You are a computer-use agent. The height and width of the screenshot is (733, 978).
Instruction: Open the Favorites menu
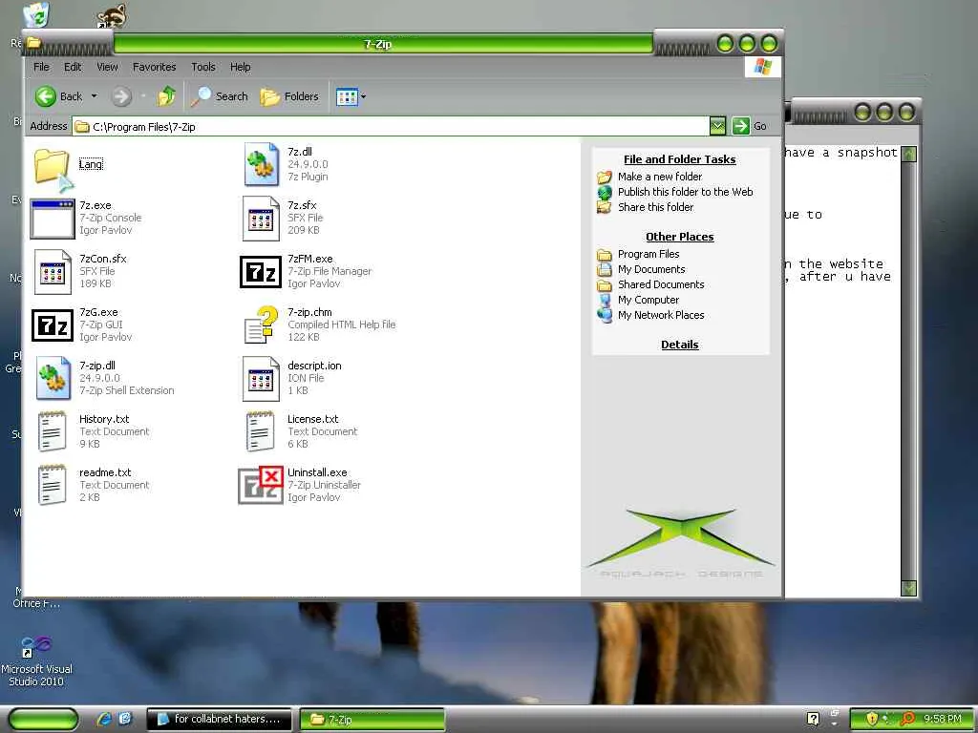click(154, 67)
